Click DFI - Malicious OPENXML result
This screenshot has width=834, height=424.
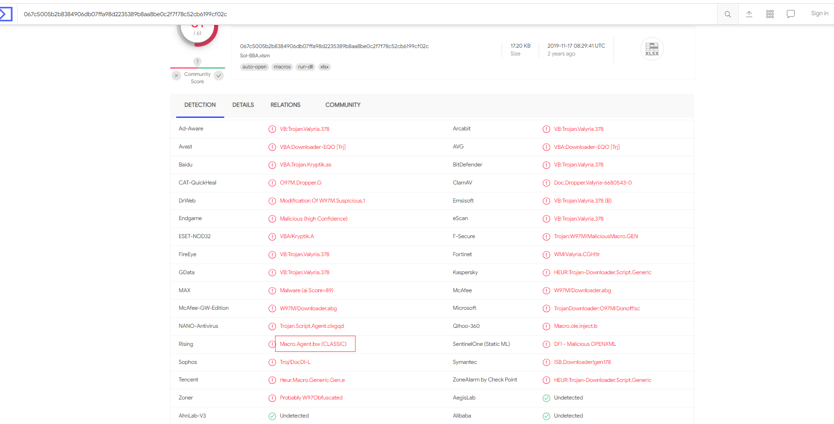(x=585, y=344)
